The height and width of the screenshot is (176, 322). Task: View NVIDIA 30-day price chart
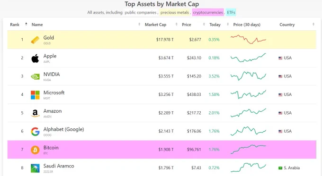pyautogui.click(x=248, y=75)
